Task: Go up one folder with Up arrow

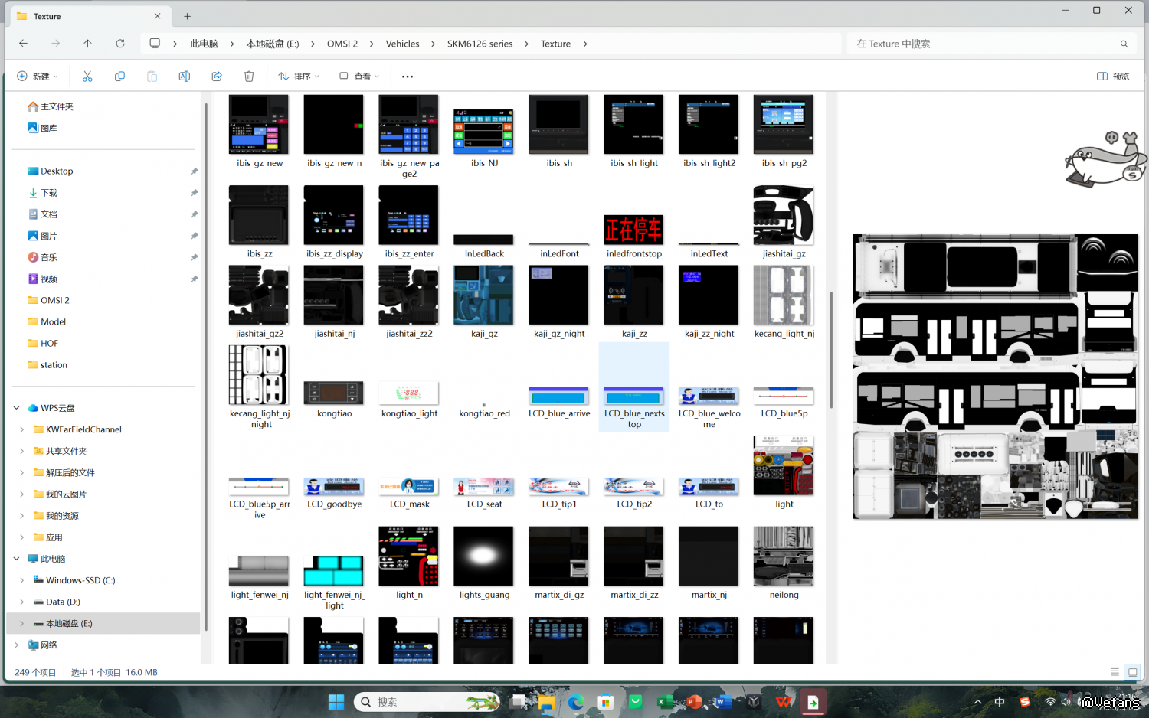Action: [88, 44]
